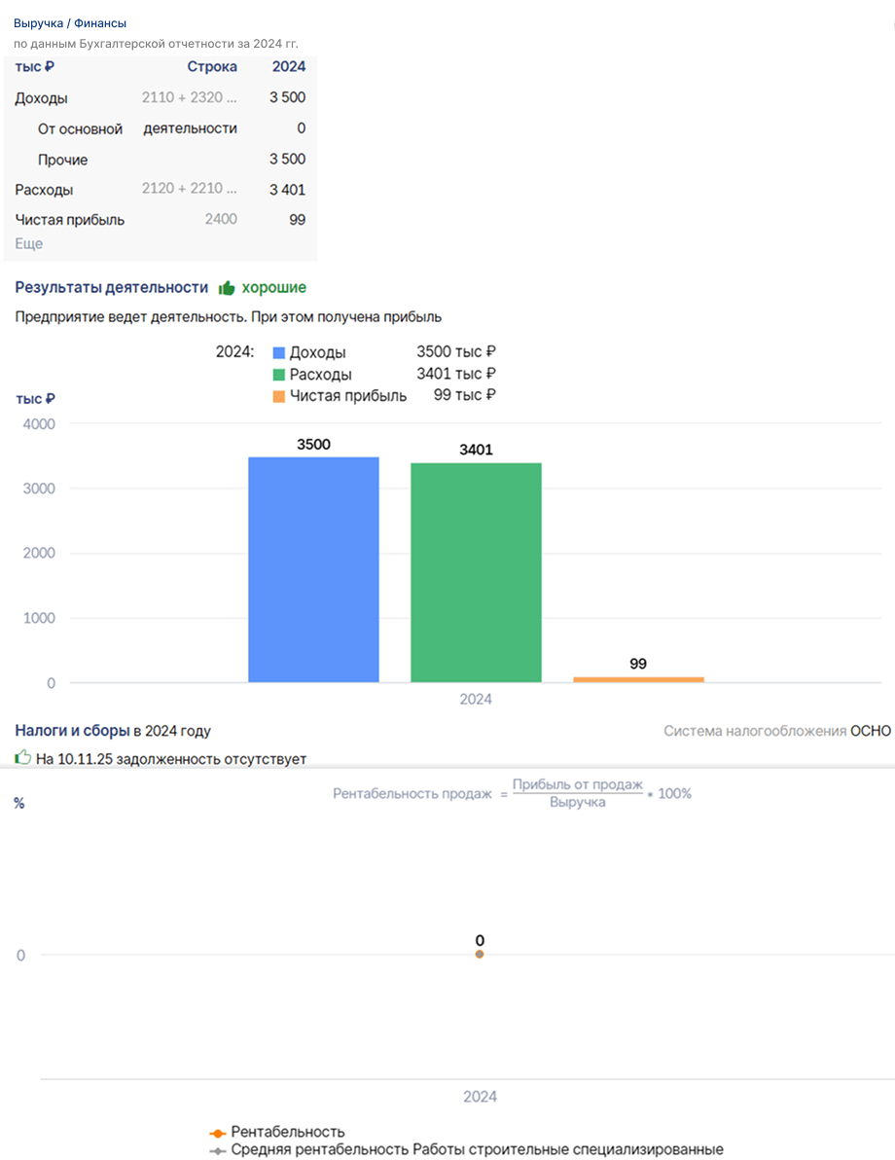Select the orange Чистая прибыль legend square
The width and height of the screenshot is (895, 1160).
coord(279,396)
